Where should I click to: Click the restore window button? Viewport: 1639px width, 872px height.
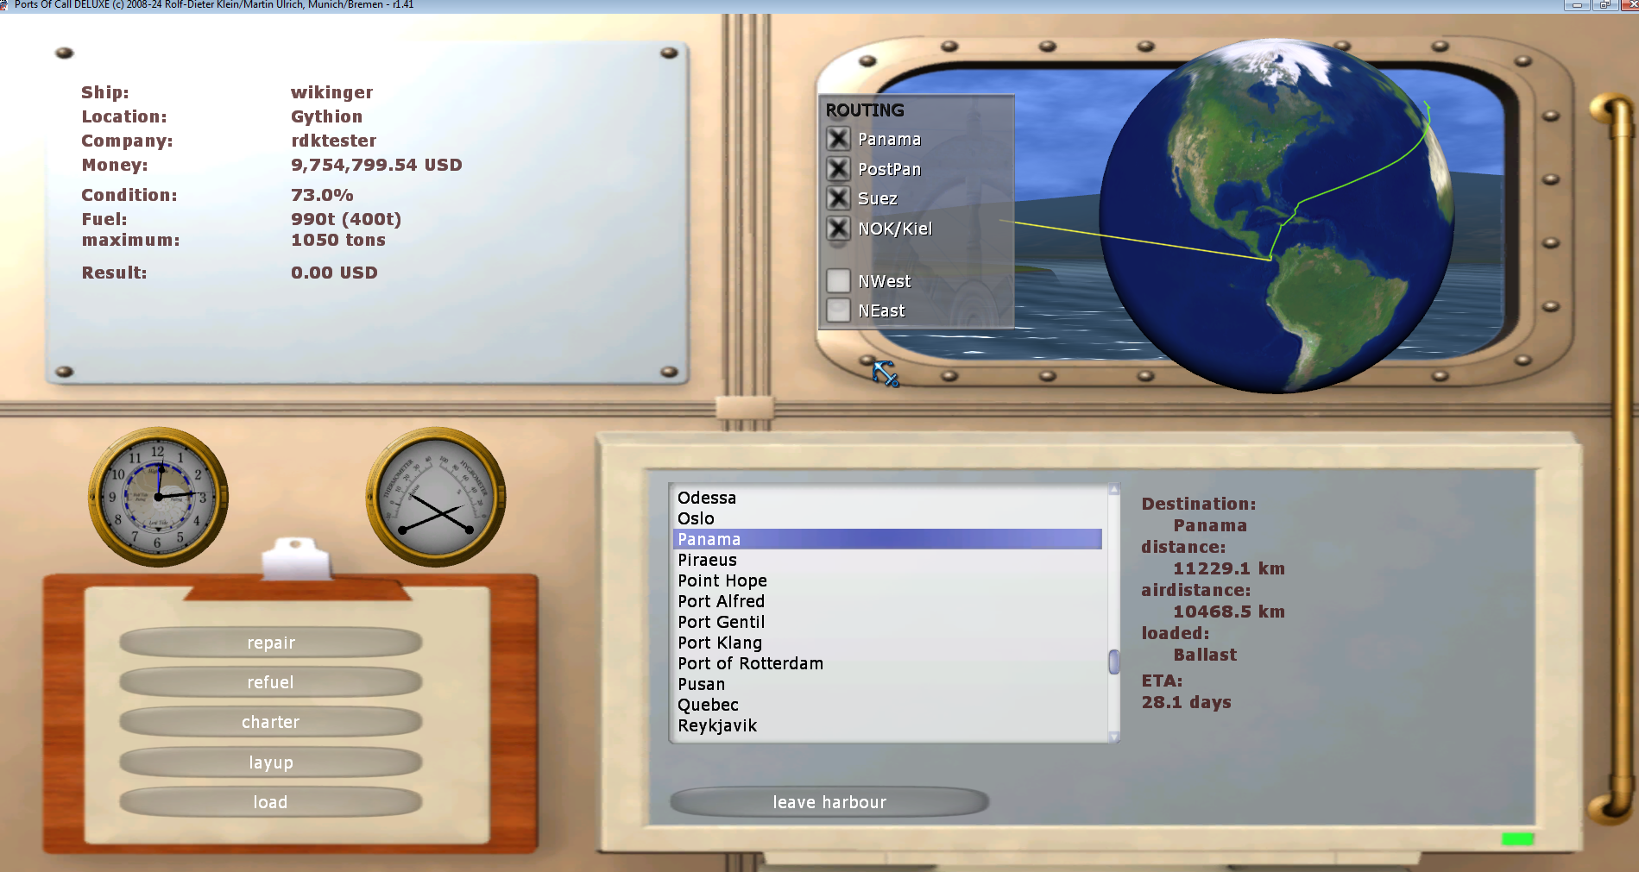(1604, 4)
